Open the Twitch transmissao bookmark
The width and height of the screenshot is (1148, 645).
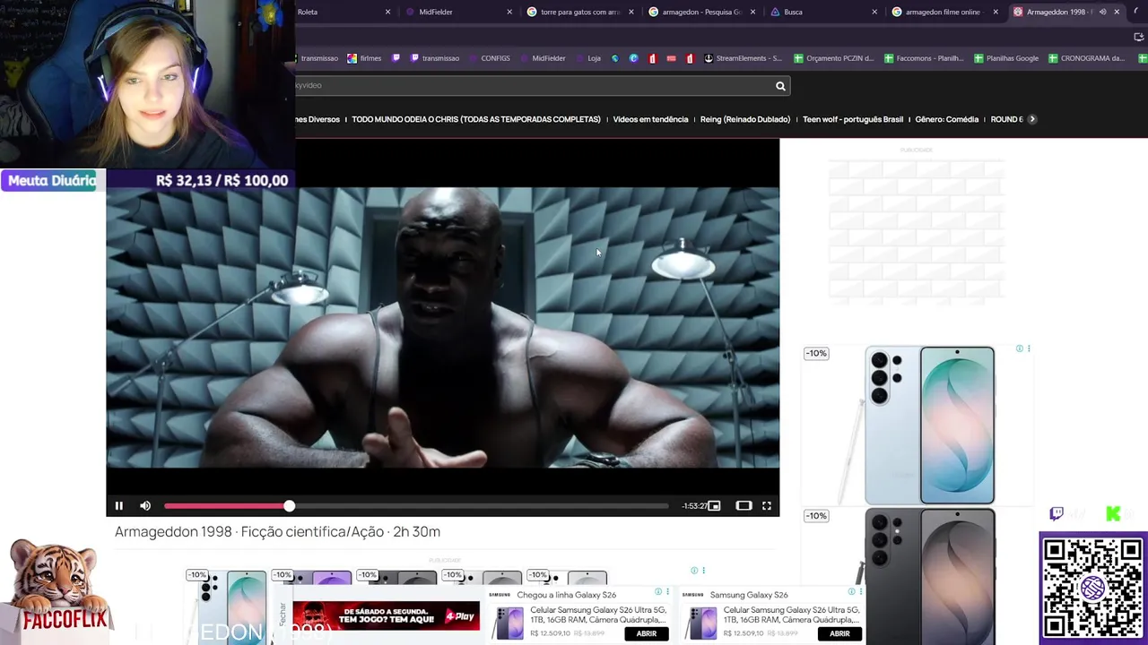[x=434, y=58]
